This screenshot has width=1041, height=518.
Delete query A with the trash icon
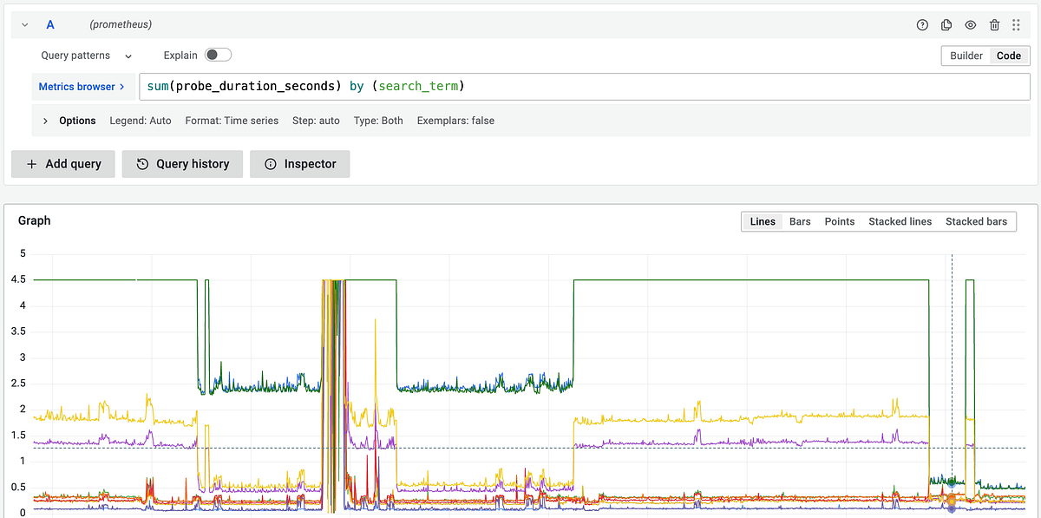pyautogui.click(x=995, y=24)
